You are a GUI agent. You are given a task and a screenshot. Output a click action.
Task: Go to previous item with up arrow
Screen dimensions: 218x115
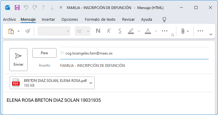click(x=44, y=8)
